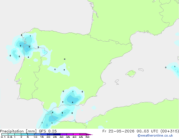Click legend tick label '25'
179x138 pixels.
(55, 137)
